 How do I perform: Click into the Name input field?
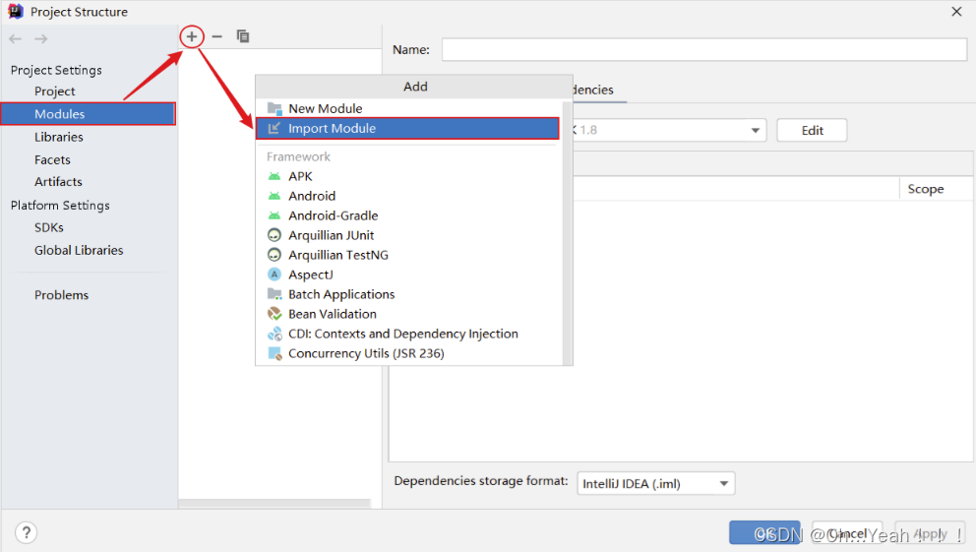[x=704, y=50]
